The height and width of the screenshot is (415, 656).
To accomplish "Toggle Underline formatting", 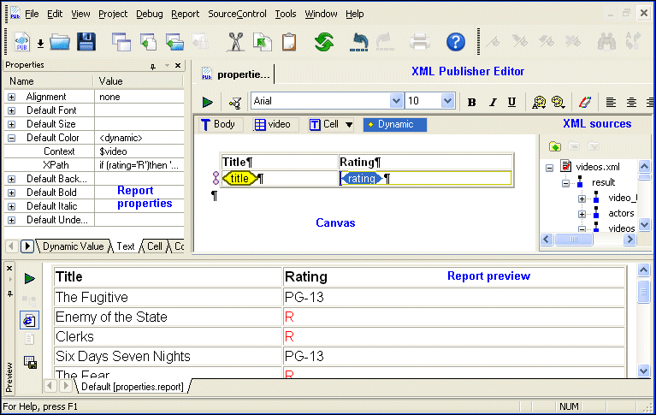I will (x=511, y=102).
